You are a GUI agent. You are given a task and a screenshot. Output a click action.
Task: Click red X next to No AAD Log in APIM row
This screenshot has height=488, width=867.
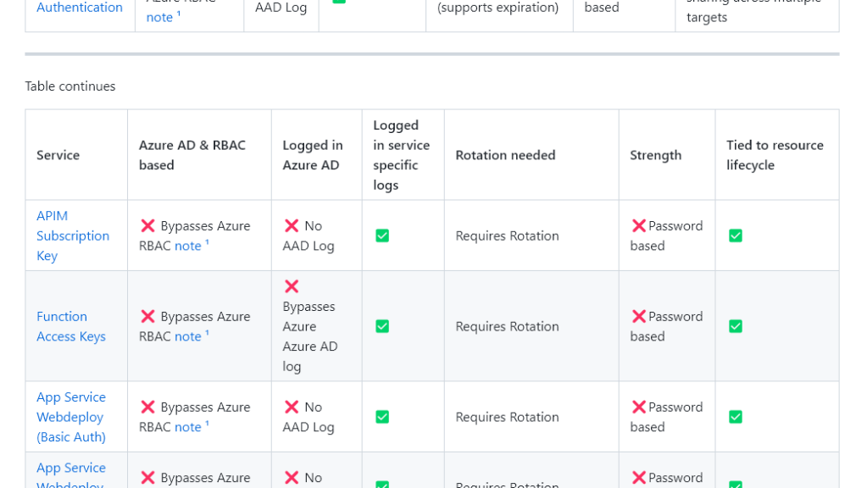coord(292,226)
